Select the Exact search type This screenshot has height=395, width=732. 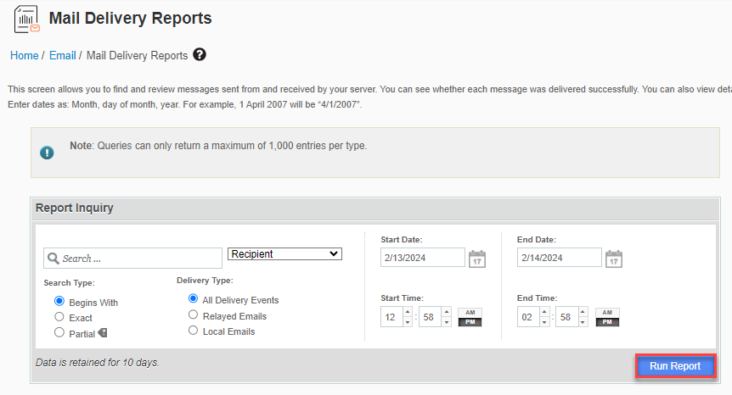[x=59, y=318]
